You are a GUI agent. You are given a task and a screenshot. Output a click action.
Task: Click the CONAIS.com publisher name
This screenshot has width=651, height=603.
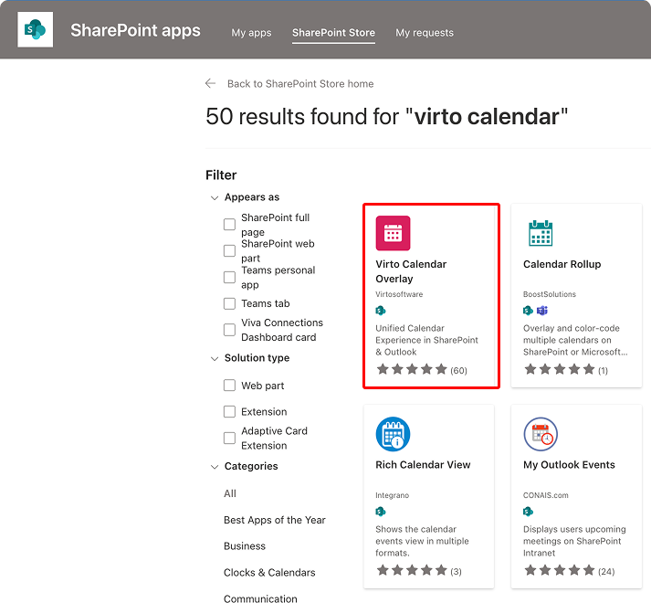pyautogui.click(x=546, y=495)
